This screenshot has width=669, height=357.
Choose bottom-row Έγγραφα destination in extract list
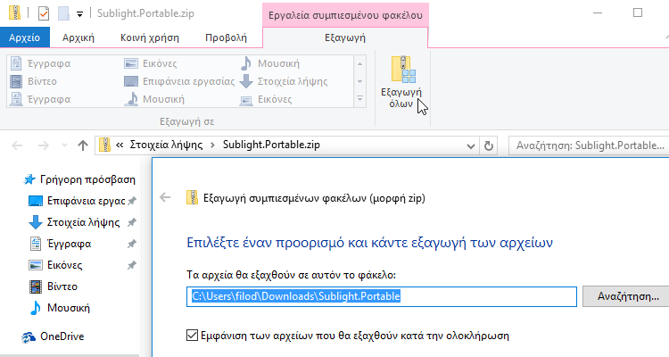tap(40, 99)
